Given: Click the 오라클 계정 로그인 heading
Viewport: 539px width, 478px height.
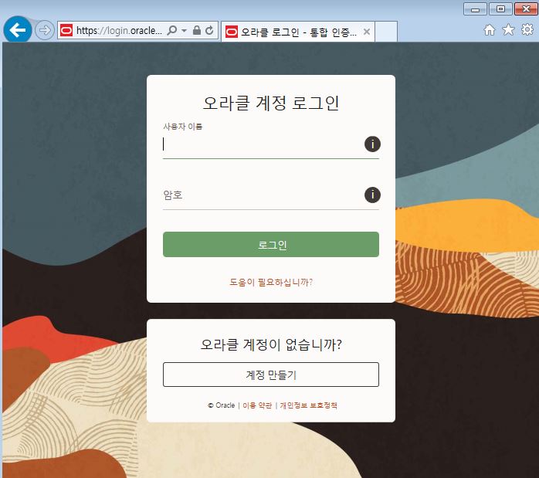Looking at the screenshot, I should tap(271, 103).
